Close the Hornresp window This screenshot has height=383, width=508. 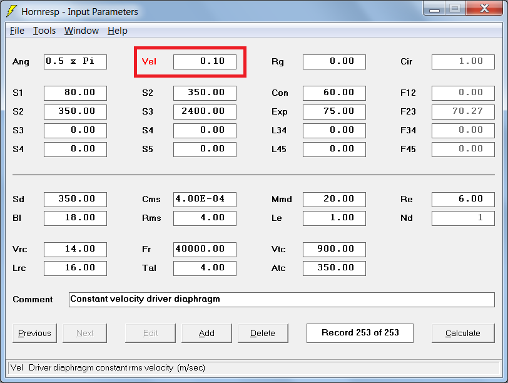pyautogui.click(x=484, y=8)
